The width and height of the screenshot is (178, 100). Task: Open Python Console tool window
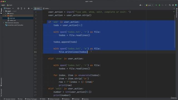pyautogui.click(x=54, y=99)
